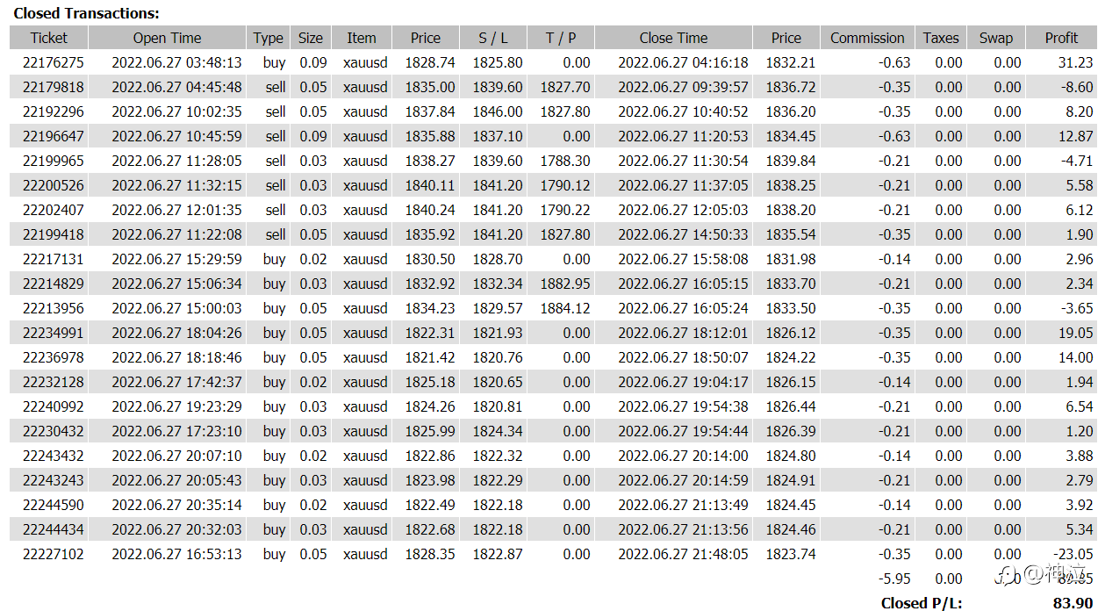Click the Size column header
1098x611 pixels.
pos(311,38)
